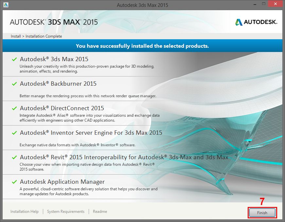Click the 'AUTODESK 3DS MAX 2015' header title
The height and width of the screenshot is (222, 285).
pyautogui.click(x=54, y=22)
